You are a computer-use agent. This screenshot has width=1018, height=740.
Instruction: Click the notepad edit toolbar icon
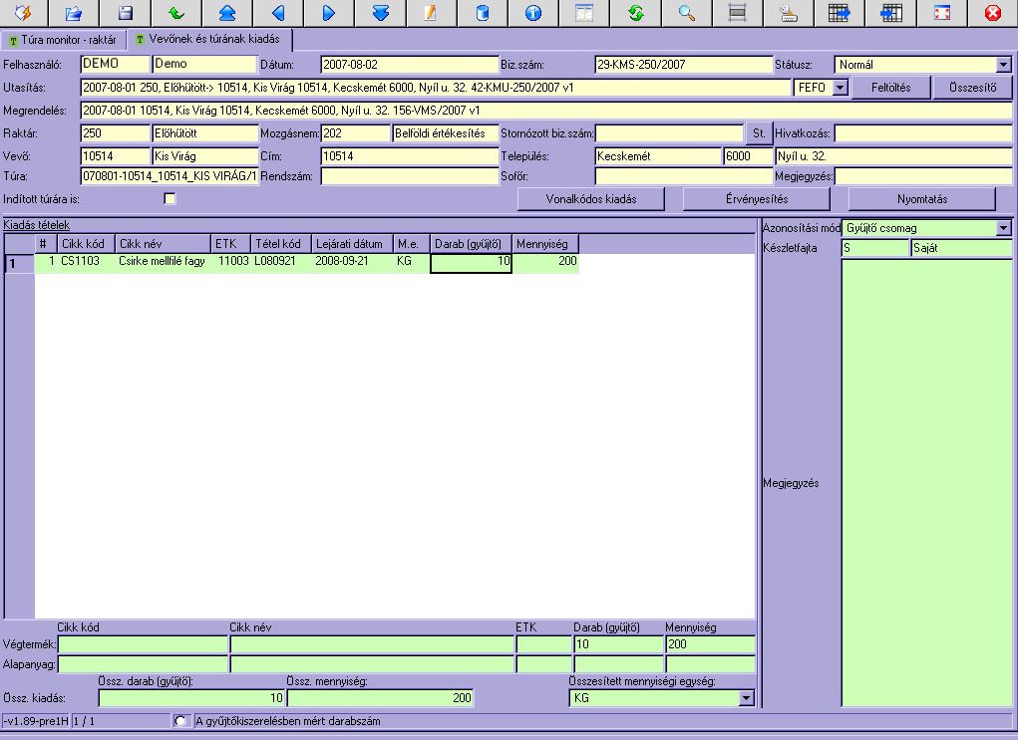click(431, 13)
